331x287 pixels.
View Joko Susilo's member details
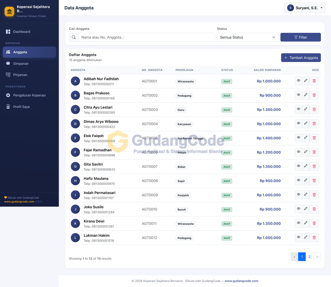pyautogui.click(x=299, y=209)
